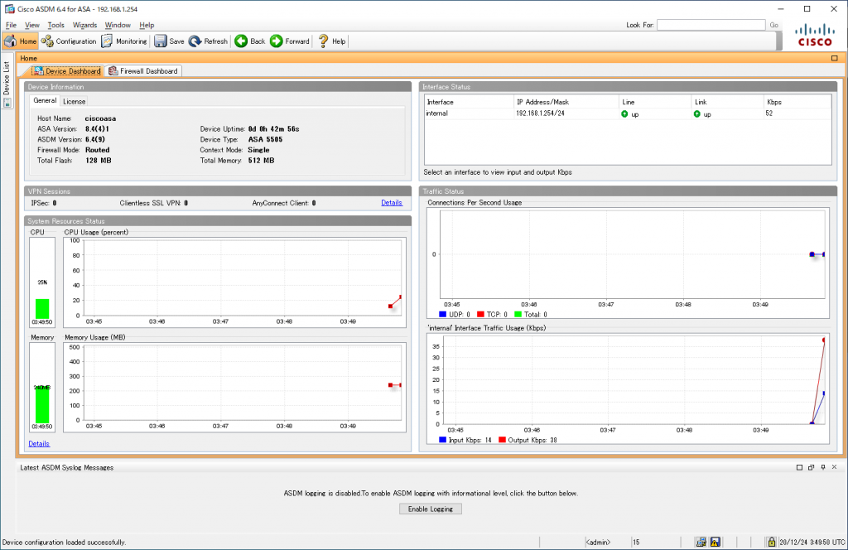Float the Syslog Messages panel with restore icon
Viewport: 848px width, 550px height.
[812, 467]
